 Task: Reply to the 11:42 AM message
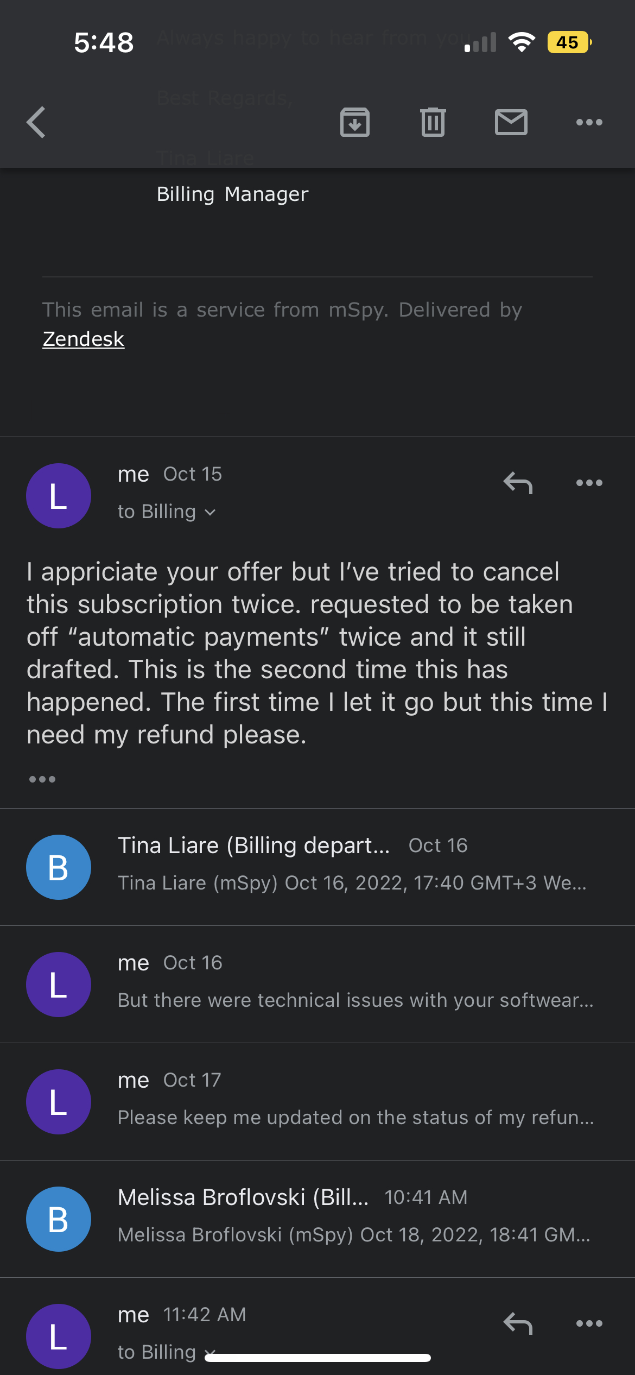(x=518, y=1323)
